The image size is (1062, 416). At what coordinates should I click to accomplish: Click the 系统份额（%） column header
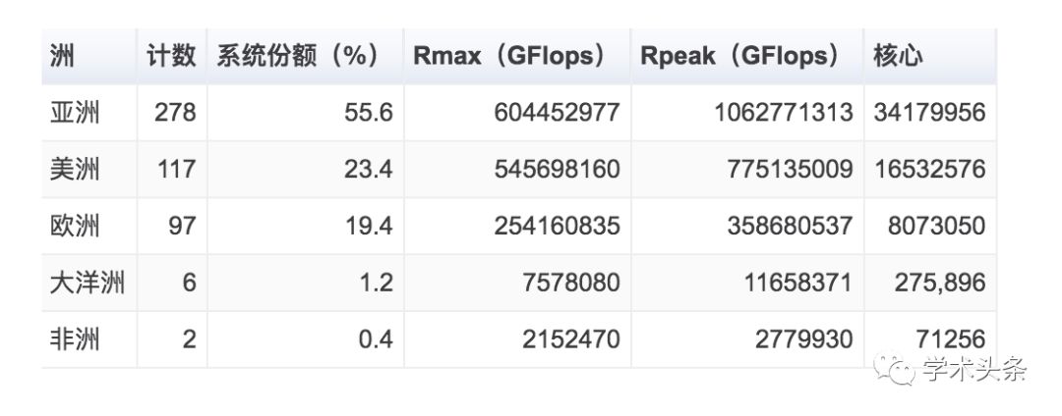pos(298,57)
